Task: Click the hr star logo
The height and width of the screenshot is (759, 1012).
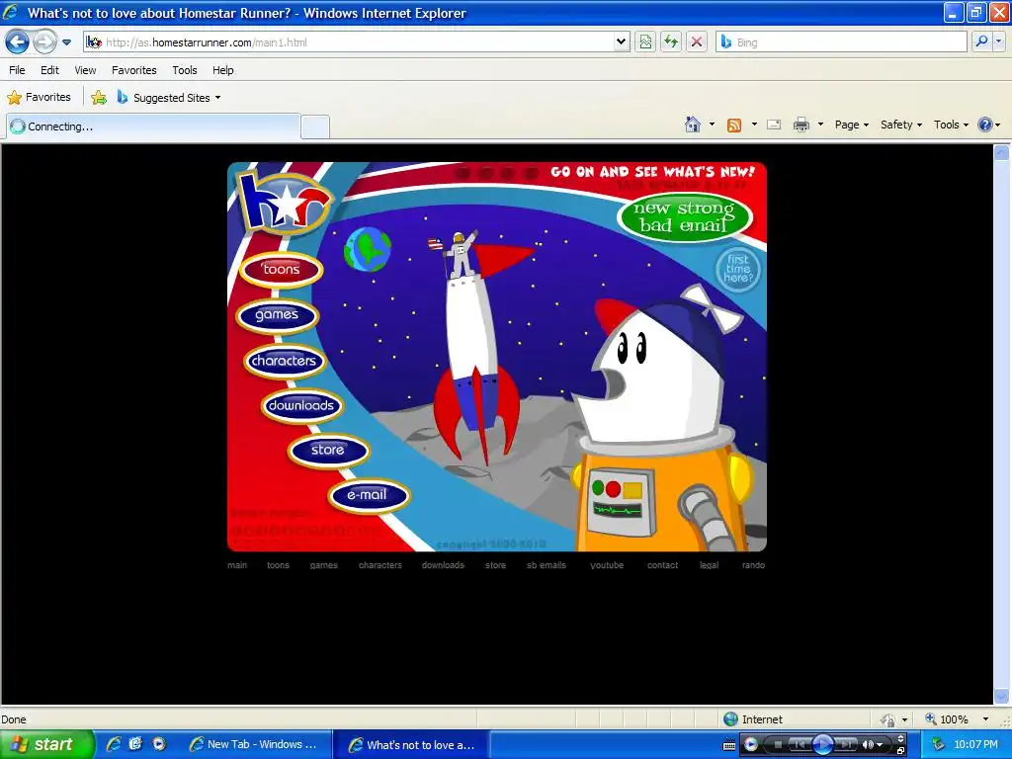Action: [284, 201]
